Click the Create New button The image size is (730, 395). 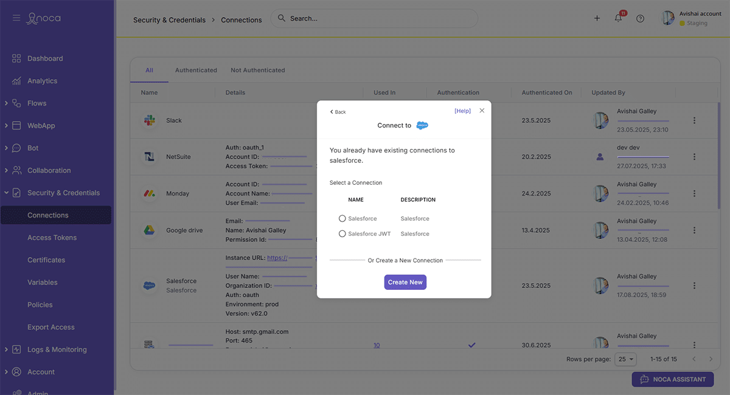coord(405,282)
